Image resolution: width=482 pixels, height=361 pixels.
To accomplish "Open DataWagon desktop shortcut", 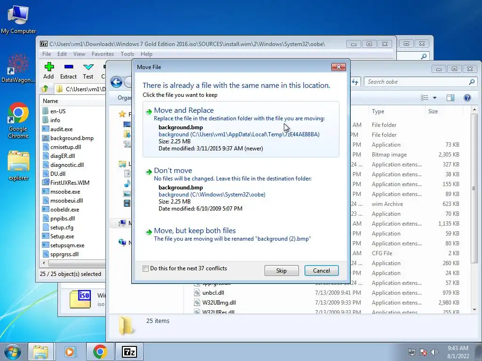I will point(18,68).
